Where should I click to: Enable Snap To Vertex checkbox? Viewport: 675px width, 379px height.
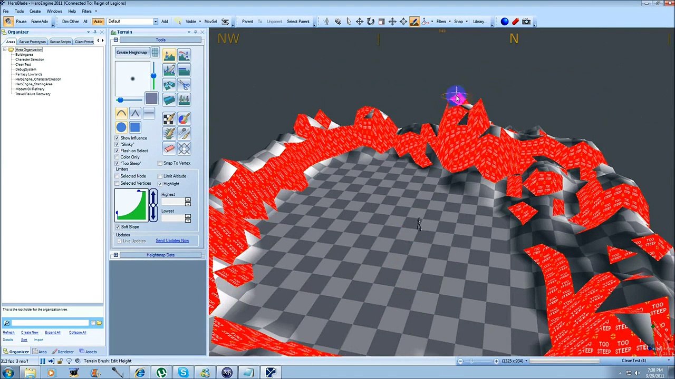160,163
